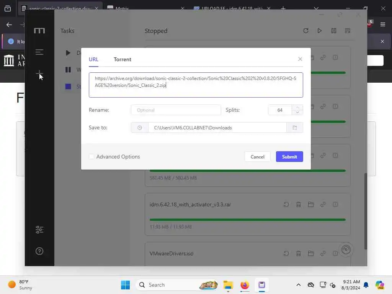Click the VMwareDrivers.iso file name

(171, 253)
